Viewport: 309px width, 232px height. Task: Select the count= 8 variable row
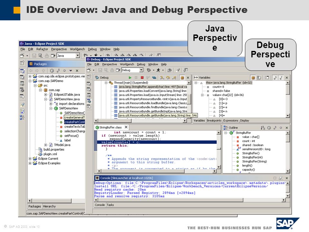[218, 87]
